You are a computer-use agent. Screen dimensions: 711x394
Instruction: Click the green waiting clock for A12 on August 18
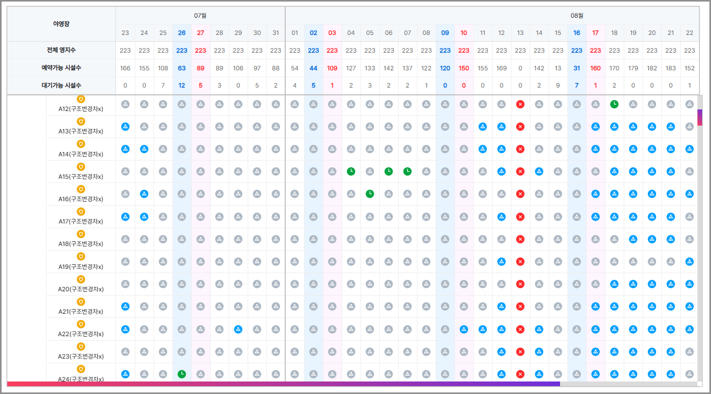pyautogui.click(x=614, y=104)
